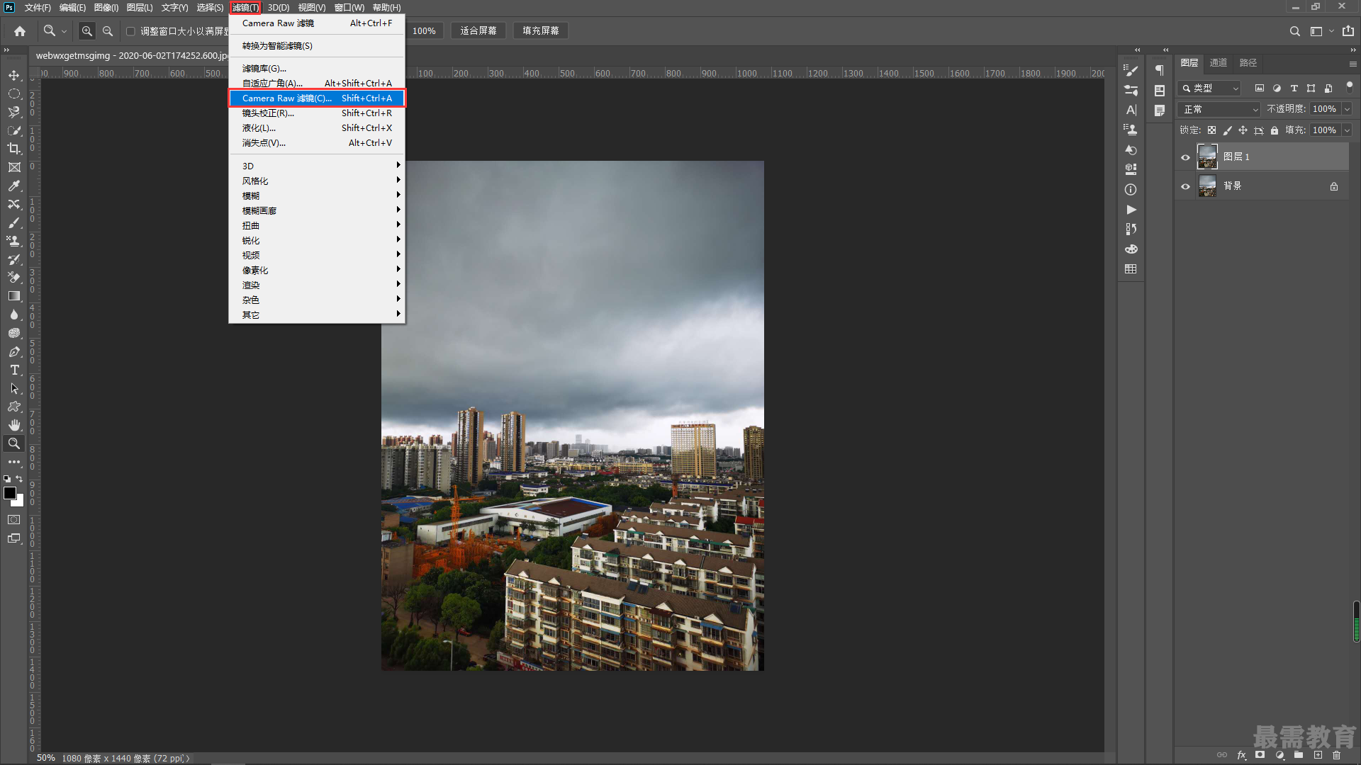The height and width of the screenshot is (765, 1361).
Task: Select the Gradient tool
Action: click(14, 296)
